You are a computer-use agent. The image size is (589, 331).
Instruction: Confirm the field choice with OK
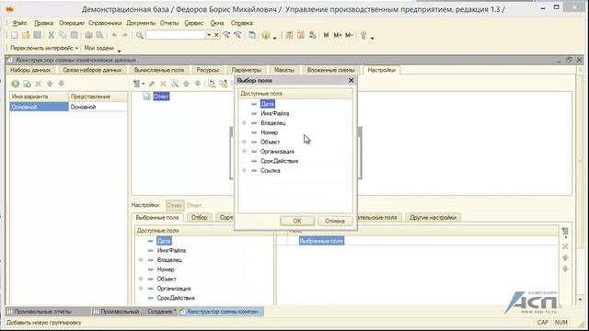point(297,221)
